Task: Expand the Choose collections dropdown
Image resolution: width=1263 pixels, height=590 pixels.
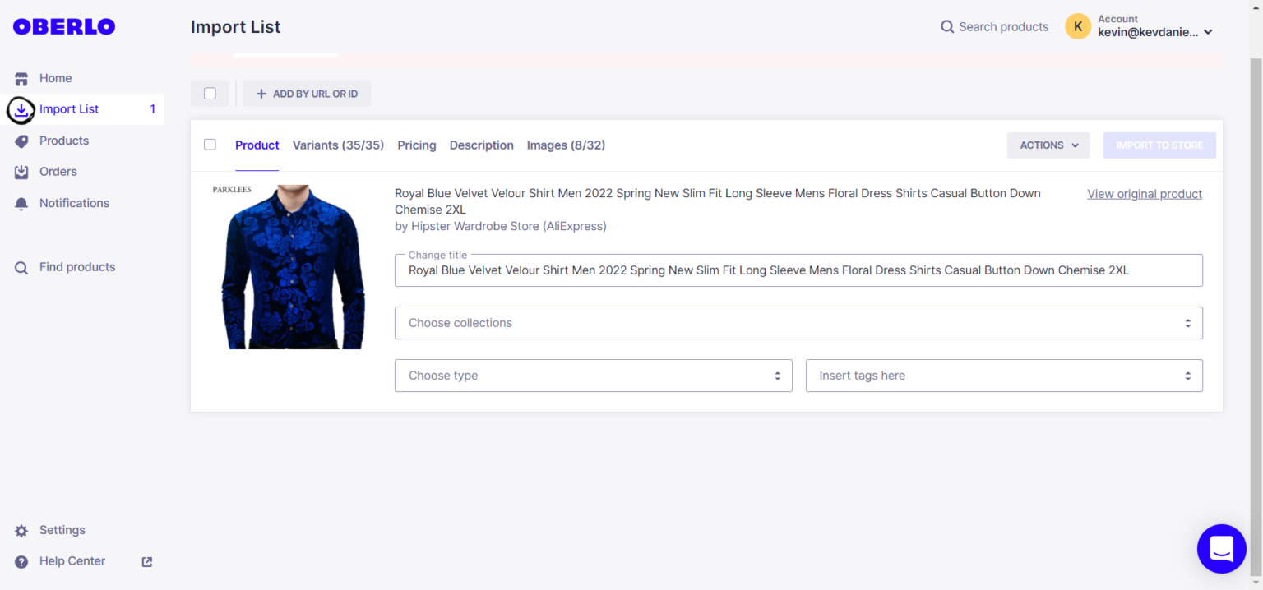Action: coord(798,323)
